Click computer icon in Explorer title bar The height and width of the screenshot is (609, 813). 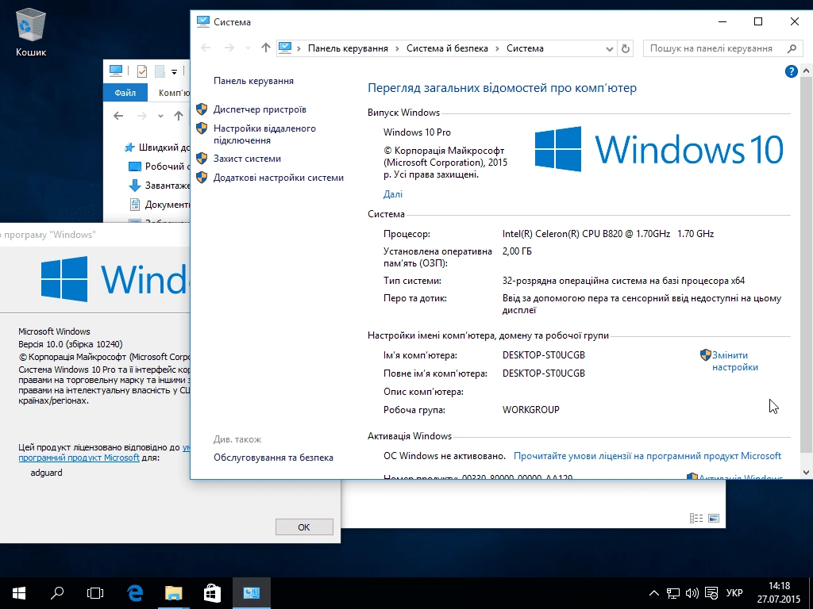pyautogui.click(x=116, y=71)
